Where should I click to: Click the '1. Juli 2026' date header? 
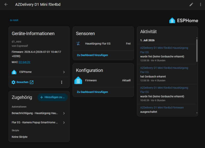[147, 40]
